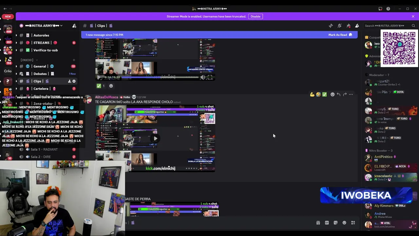Toggle the checkmark reaction with count 1
The height and width of the screenshot is (236, 419).
click(x=101, y=86)
